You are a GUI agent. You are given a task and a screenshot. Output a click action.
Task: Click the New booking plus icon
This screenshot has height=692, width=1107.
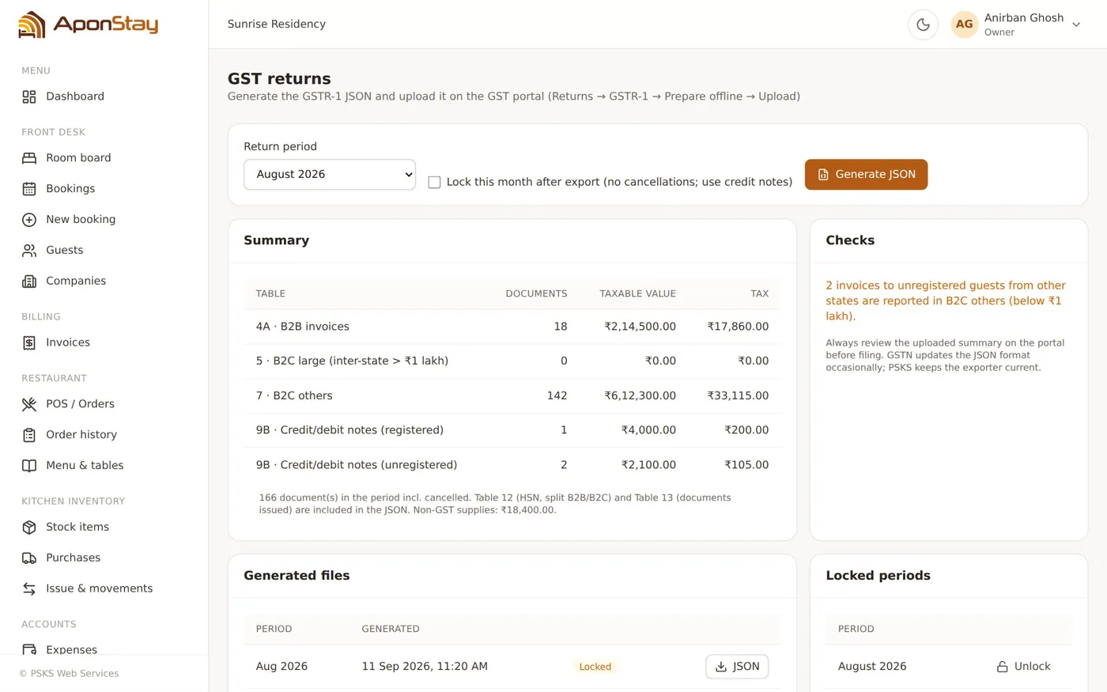29,220
